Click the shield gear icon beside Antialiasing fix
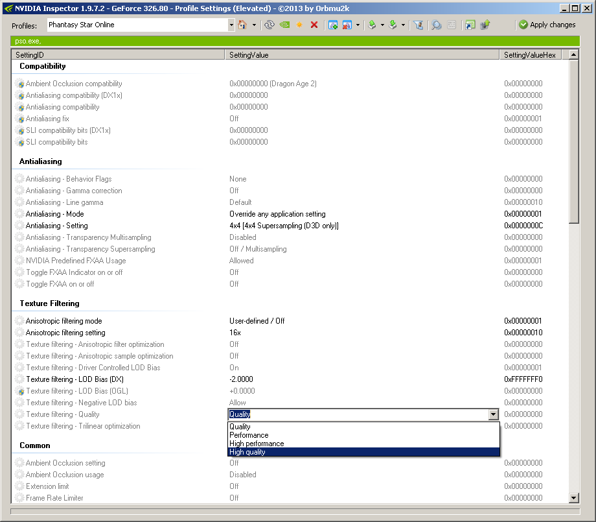Viewport: 596px width, 522px height. coord(20,119)
